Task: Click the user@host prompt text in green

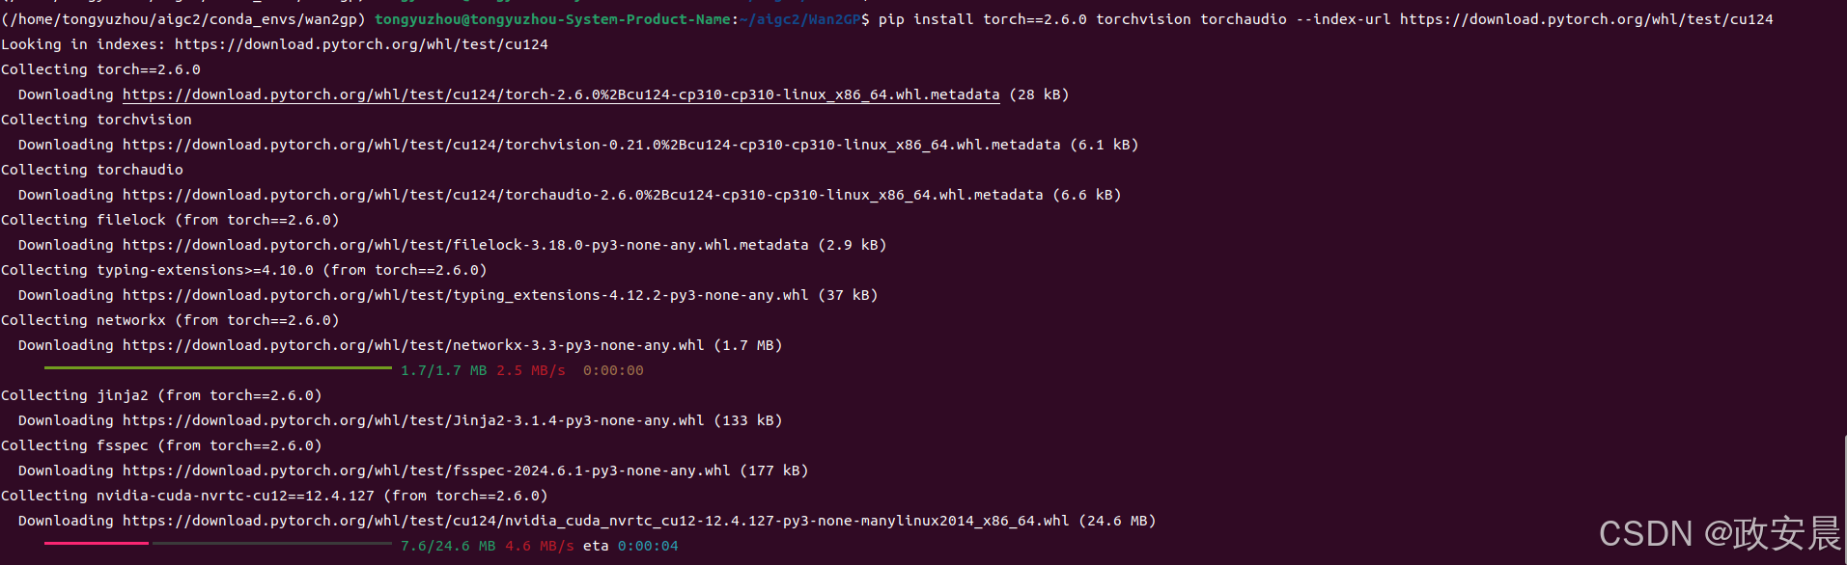Action: (x=552, y=19)
